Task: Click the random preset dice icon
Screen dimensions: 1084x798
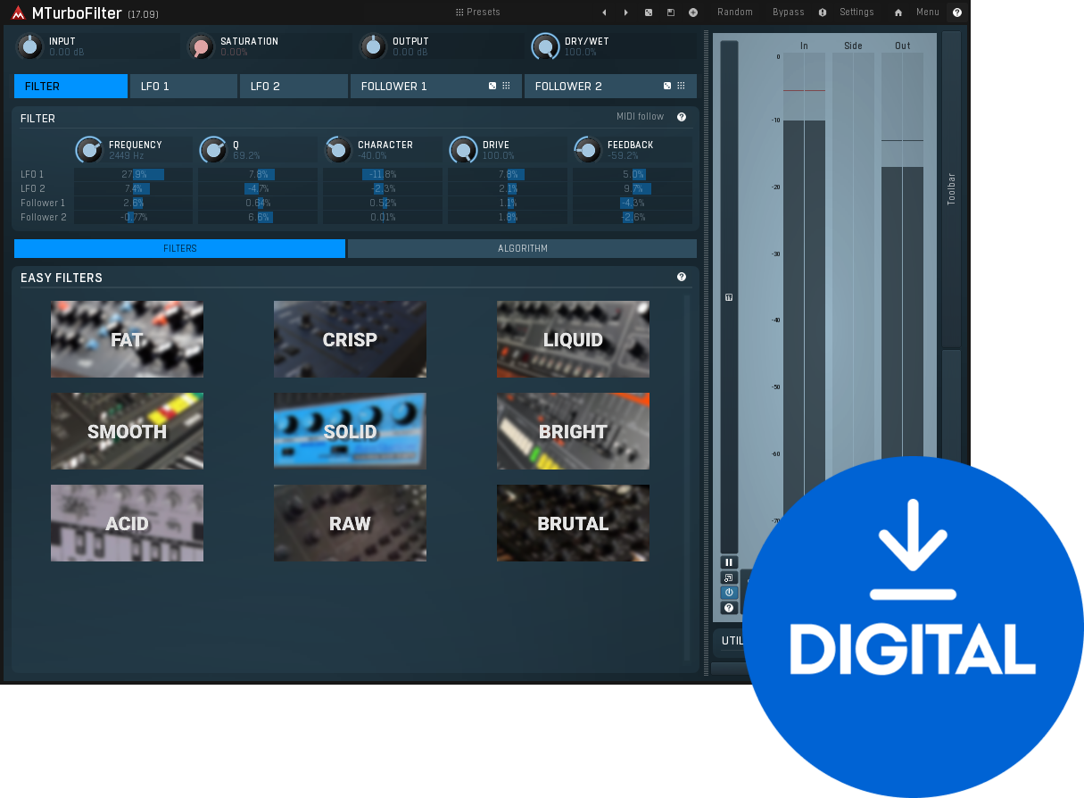Action: click(649, 12)
